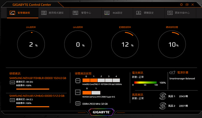Click the 電池資訊 heading
Image resolution: width=202 pixels, height=118 pixels.
(x=138, y=73)
